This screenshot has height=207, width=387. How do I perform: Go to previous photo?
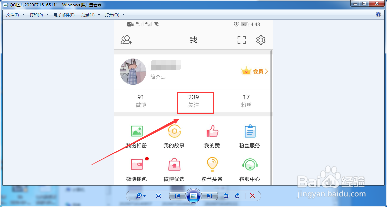177,196
